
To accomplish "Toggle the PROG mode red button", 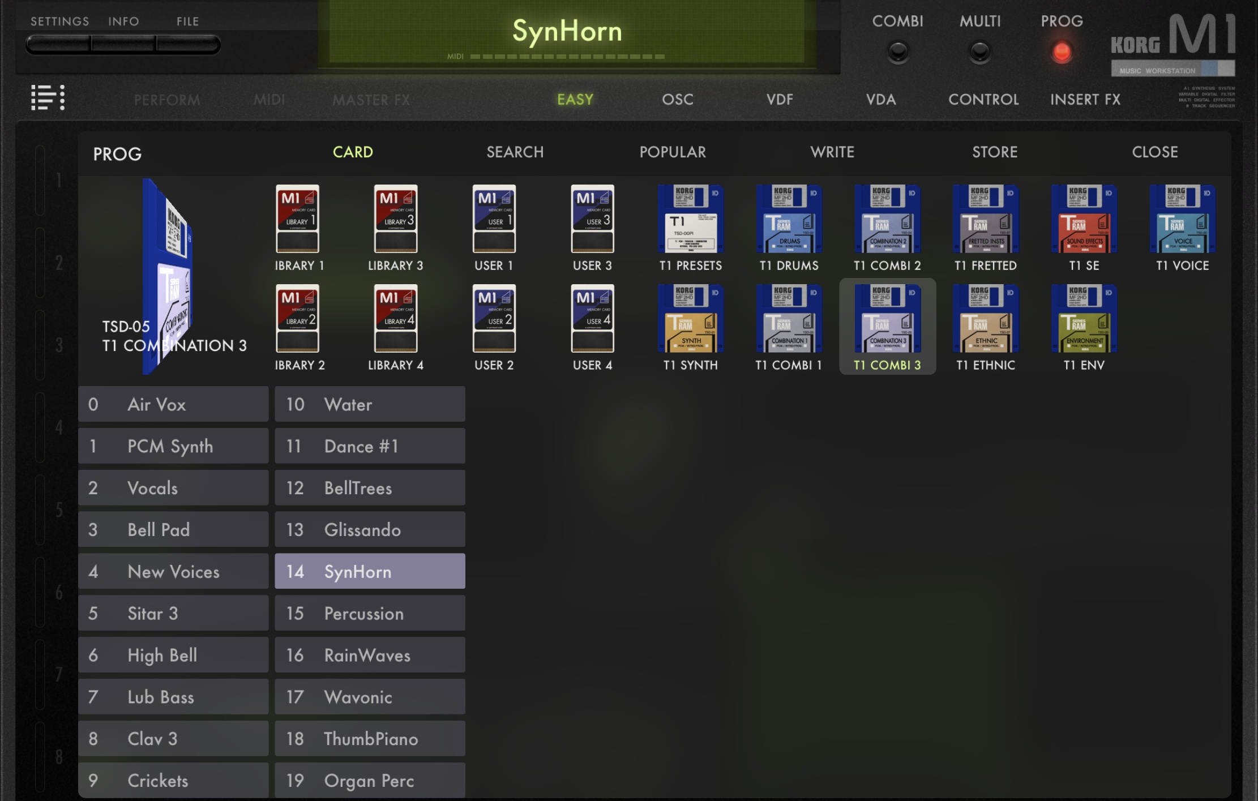I will pos(1062,52).
